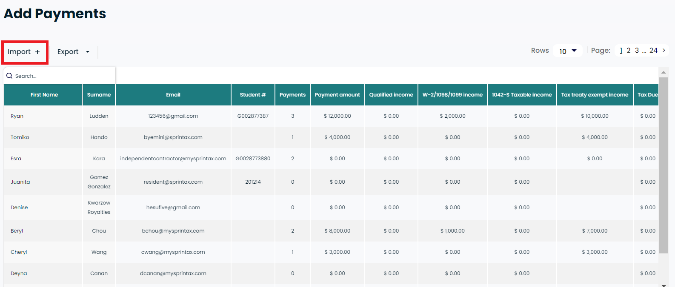Viewport: 675px width, 287px height.
Task: Click email hesufive@gmail.com
Action: pyautogui.click(x=173, y=207)
